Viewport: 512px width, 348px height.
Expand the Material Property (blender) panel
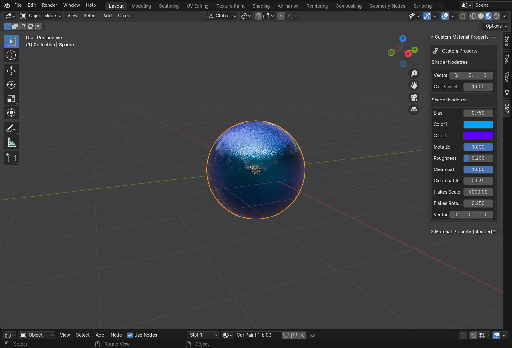point(463,232)
